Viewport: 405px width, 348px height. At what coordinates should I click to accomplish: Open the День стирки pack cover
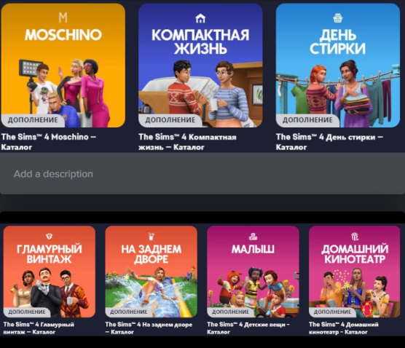pyautogui.click(x=338, y=66)
